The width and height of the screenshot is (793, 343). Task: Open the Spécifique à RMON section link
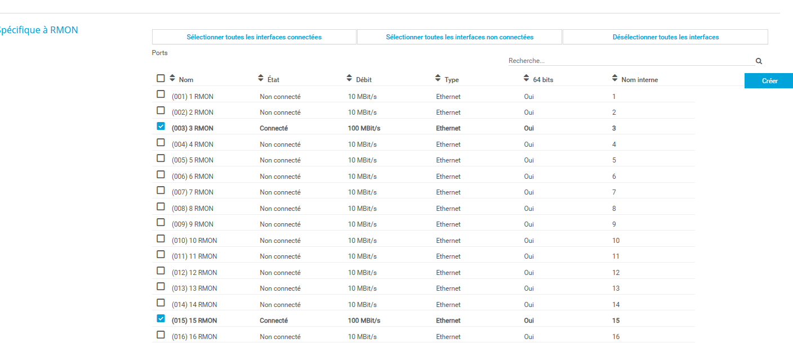(38, 30)
